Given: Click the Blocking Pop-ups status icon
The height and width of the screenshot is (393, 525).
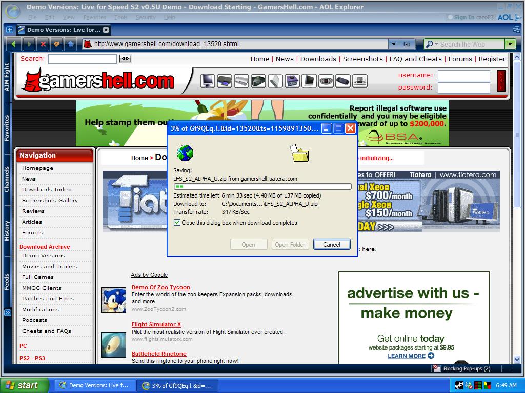Looking at the screenshot, I should pos(437,368).
